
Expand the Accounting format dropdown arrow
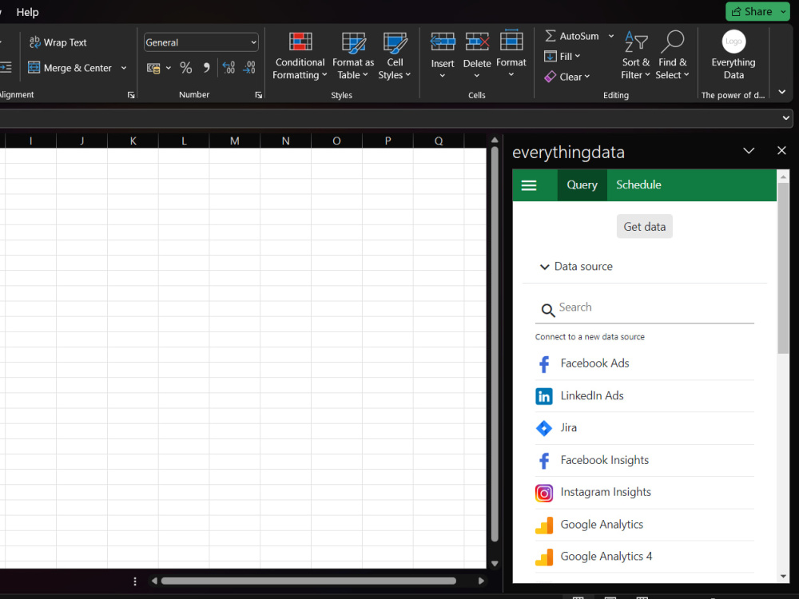[168, 68]
